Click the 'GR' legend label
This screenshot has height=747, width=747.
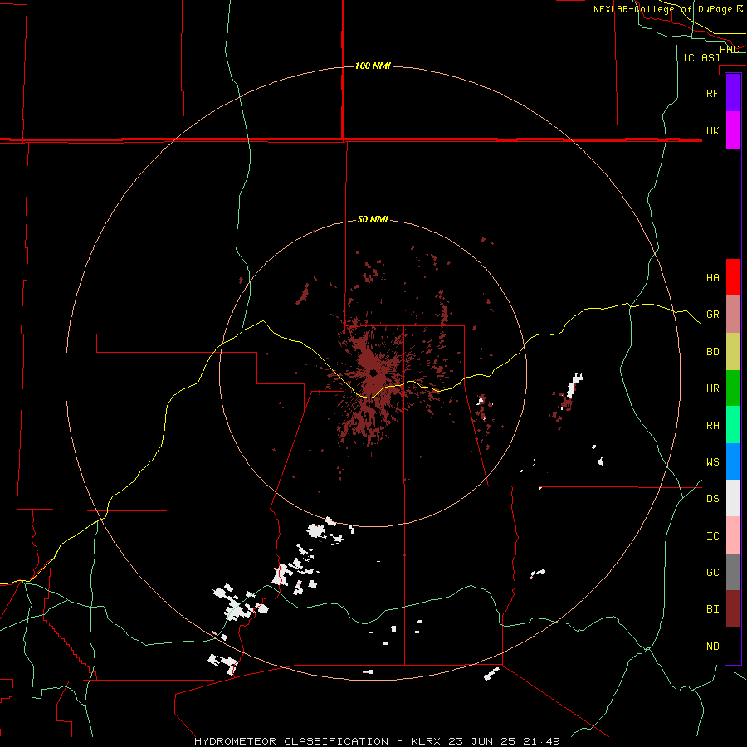click(713, 315)
